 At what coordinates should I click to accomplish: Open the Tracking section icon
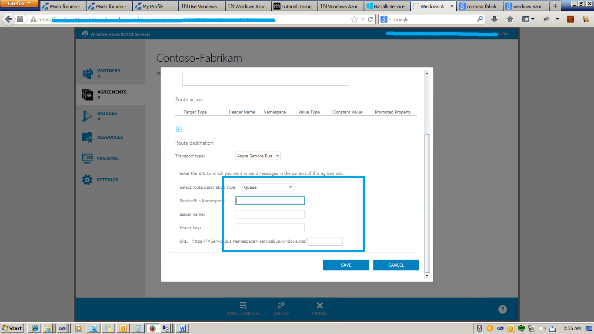coord(87,159)
